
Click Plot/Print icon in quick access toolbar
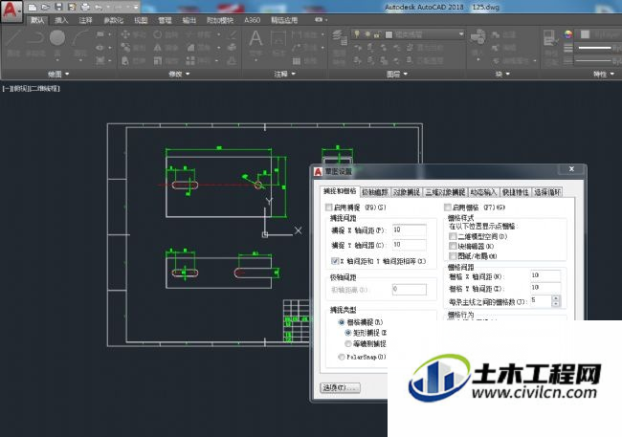[x=85, y=7]
